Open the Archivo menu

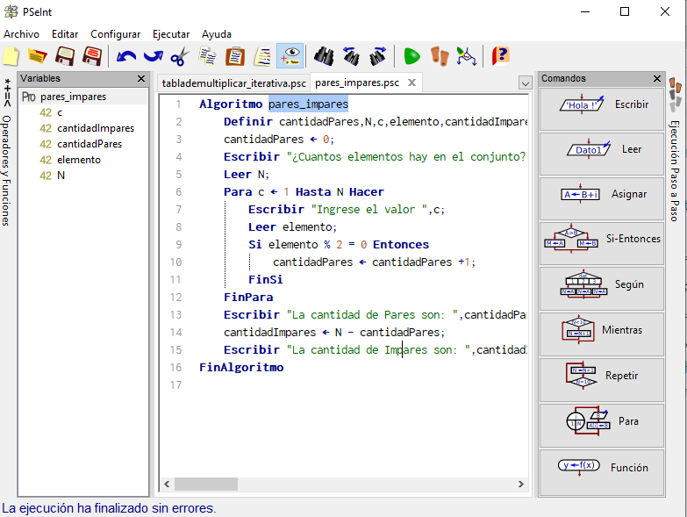coord(21,34)
